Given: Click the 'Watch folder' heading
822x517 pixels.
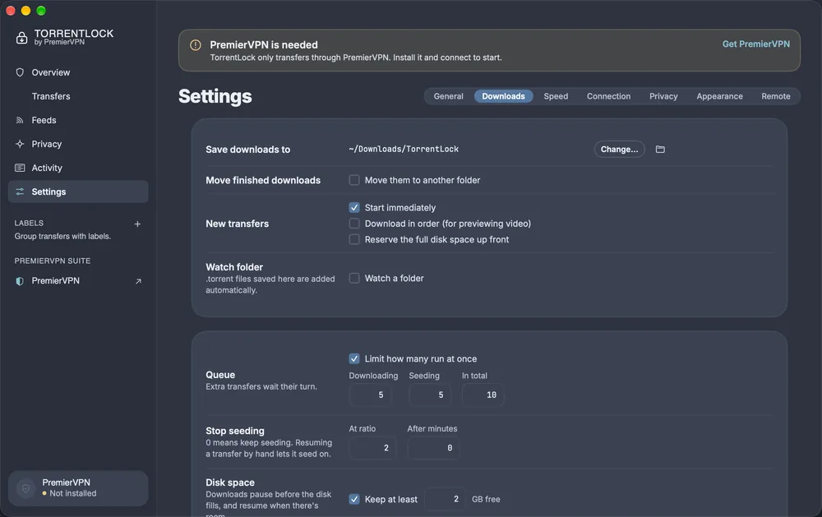Looking at the screenshot, I should (x=234, y=267).
